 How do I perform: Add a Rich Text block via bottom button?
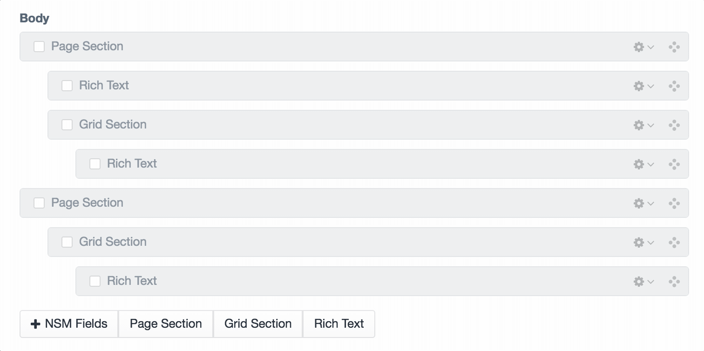point(339,324)
